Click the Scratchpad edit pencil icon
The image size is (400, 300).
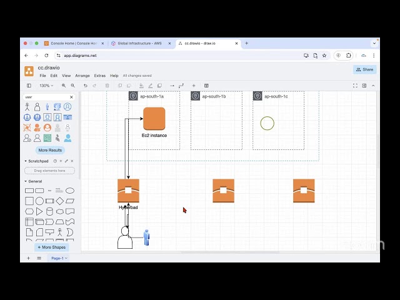pyautogui.click(x=66, y=161)
